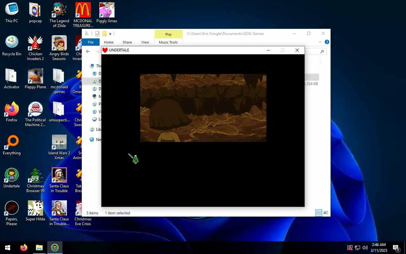Click the New Folder quick access icon
The width and height of the screenshot is (406, 254).
[x=104, y=34]
